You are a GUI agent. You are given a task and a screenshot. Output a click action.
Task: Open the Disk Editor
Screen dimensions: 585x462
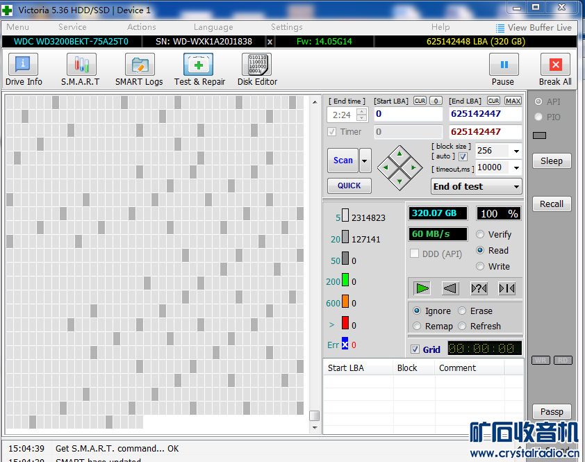(x=257, y=69)
